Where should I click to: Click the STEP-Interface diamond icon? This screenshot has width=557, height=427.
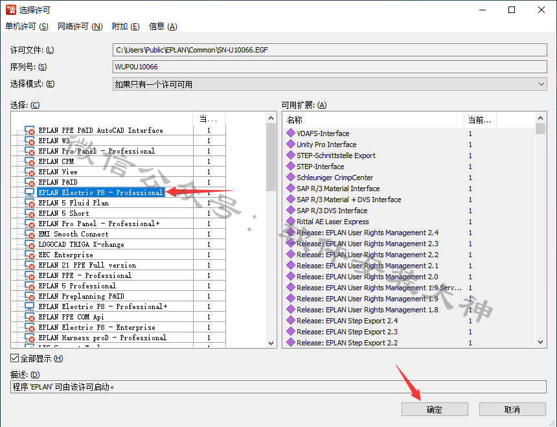(291, 167)
